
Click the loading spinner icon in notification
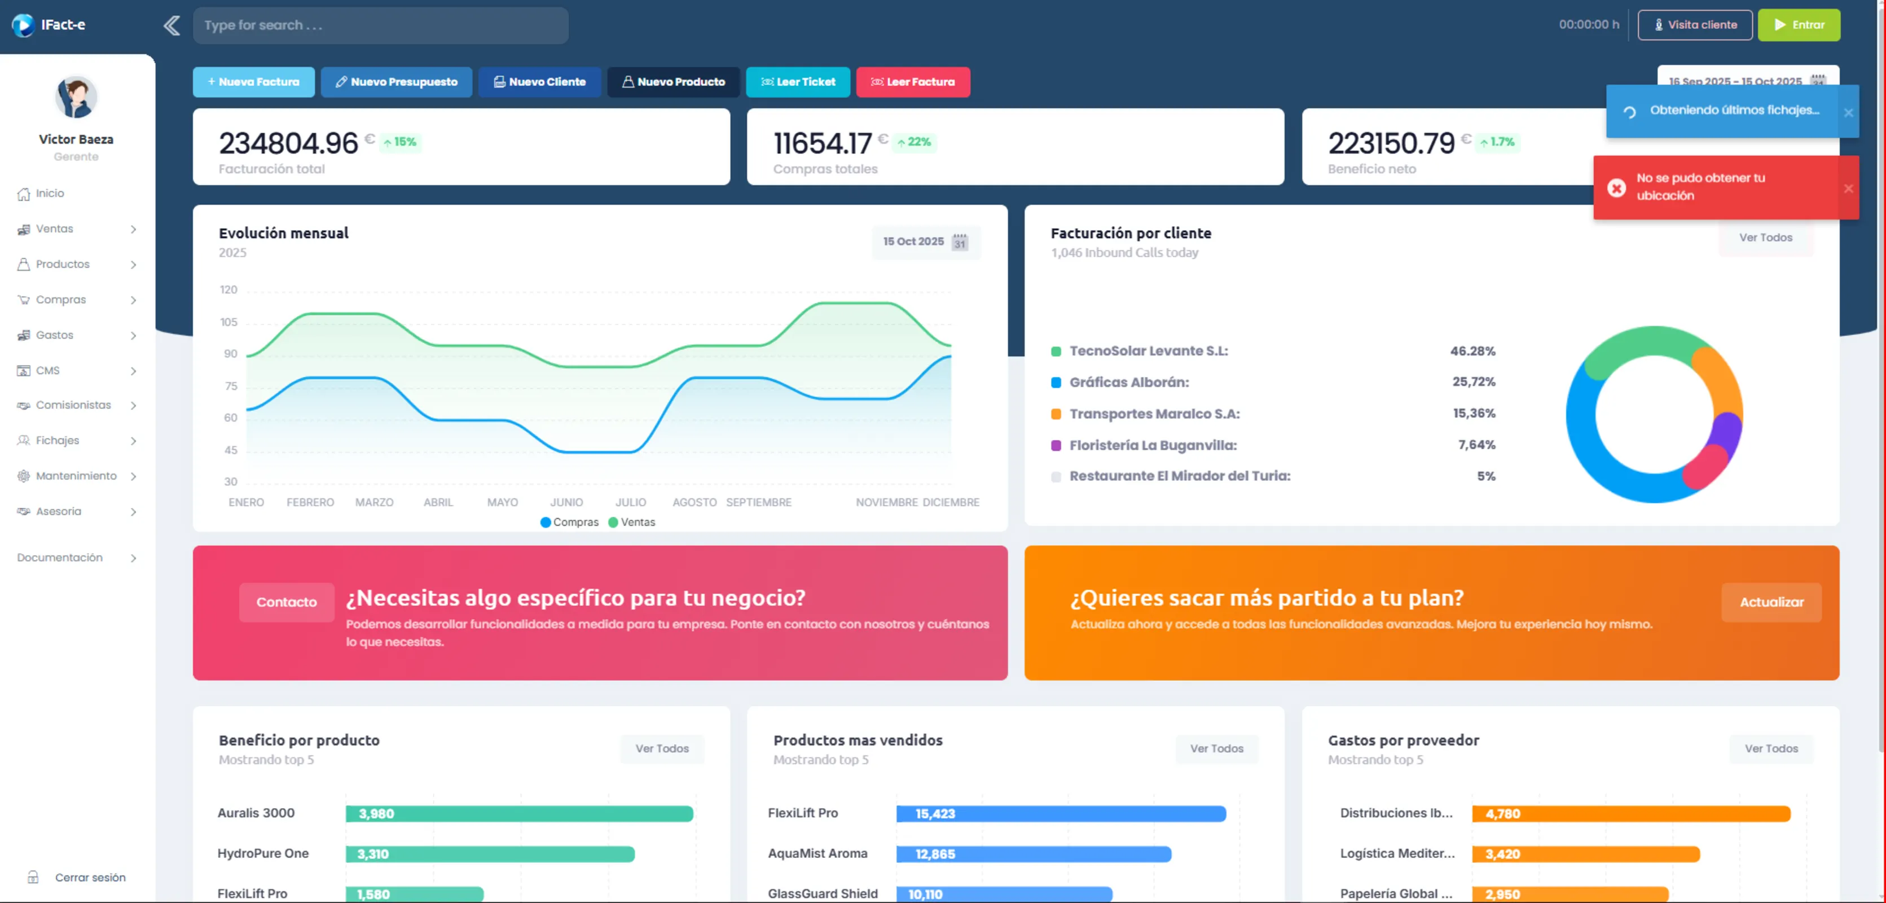tap(1630, 113)
